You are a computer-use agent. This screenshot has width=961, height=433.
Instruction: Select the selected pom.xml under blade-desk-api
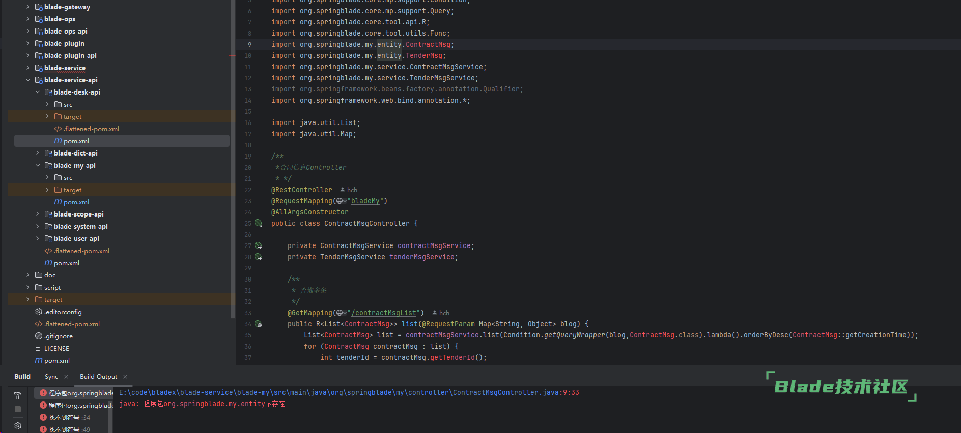coord(122,141)
